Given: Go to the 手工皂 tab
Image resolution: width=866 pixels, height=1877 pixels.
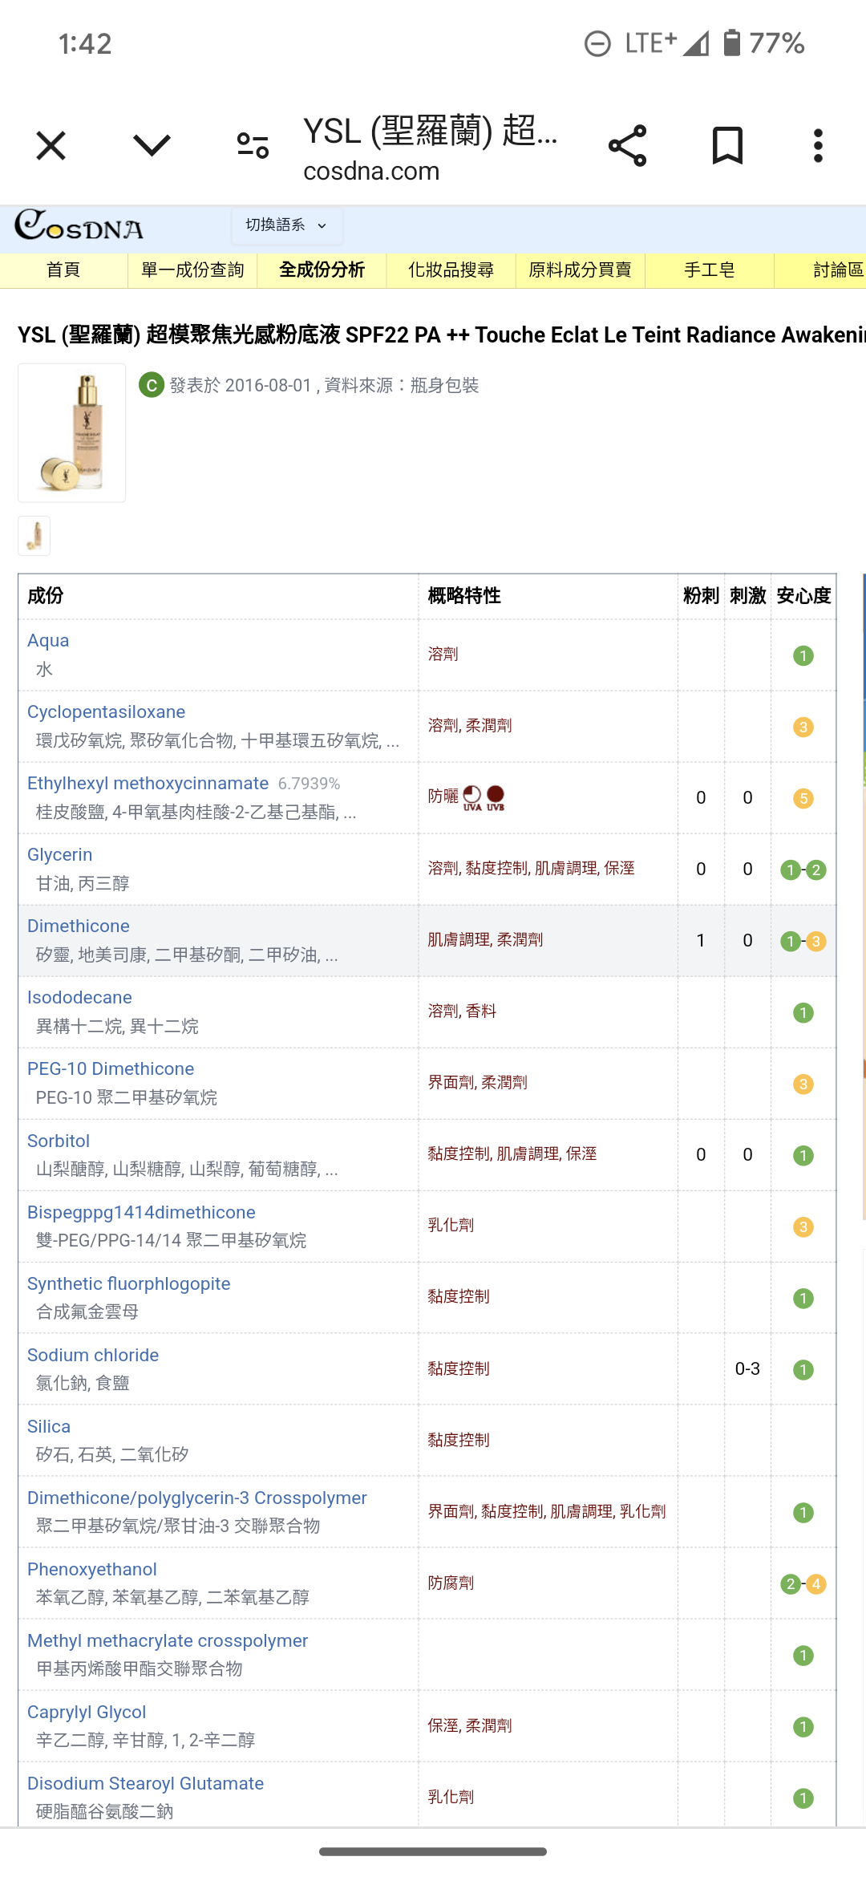Looking at the screenshot, I should [x=709, y=270].
